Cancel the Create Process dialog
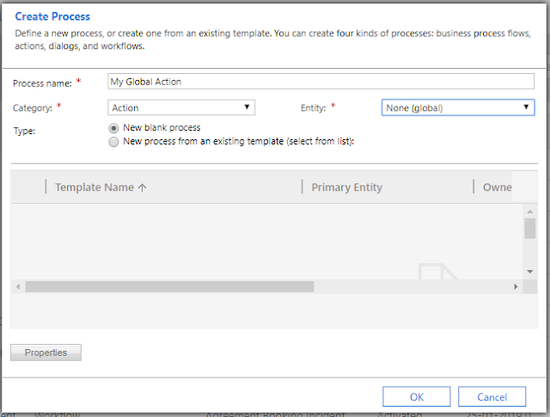 click(492, 396)
